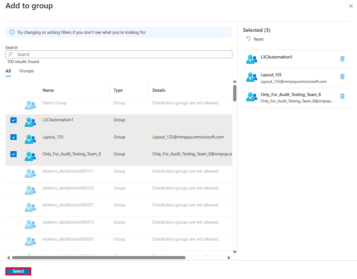
Task: Switch to the Groups tab
Action: pos(26,71)
